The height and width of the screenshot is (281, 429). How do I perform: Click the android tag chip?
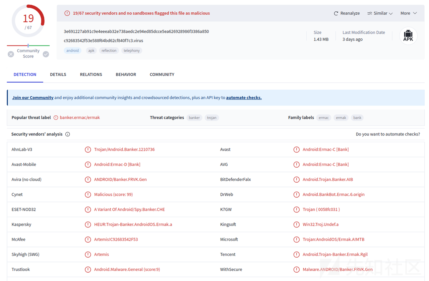coord(72,51)
